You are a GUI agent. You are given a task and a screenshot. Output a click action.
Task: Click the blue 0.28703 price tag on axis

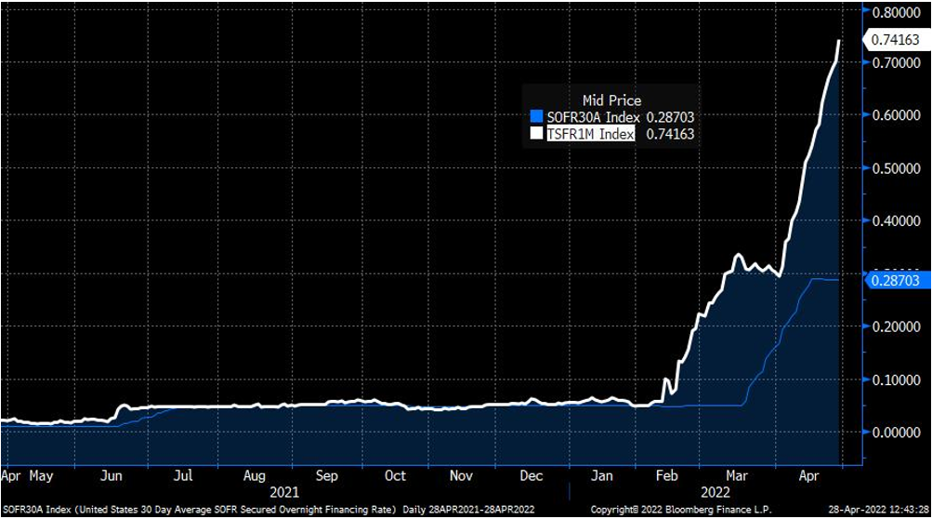coord(899,279)
